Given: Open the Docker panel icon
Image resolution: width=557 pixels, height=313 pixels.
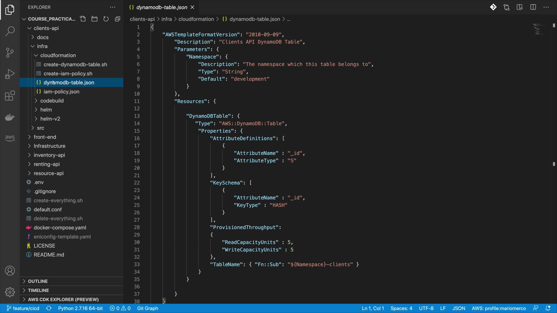Looking at the screenshot, I should click(10, 117).
